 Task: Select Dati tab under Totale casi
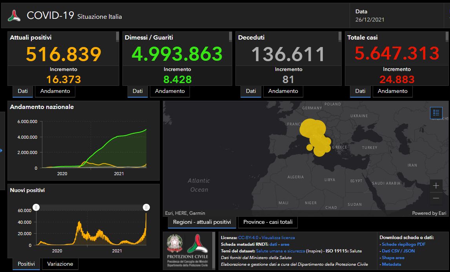click(360, 91)
